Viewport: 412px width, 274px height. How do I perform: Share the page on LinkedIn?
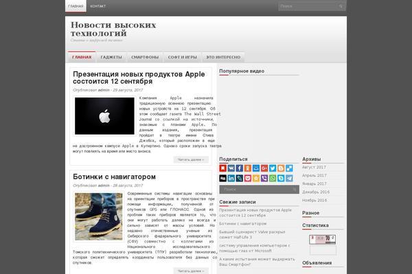[x=231, y=178]
